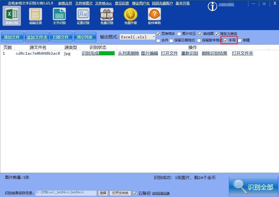This screenshot has width=279, height=197.
Task: Open the 表格合并 menu link
Action: (x=65, y=3)
